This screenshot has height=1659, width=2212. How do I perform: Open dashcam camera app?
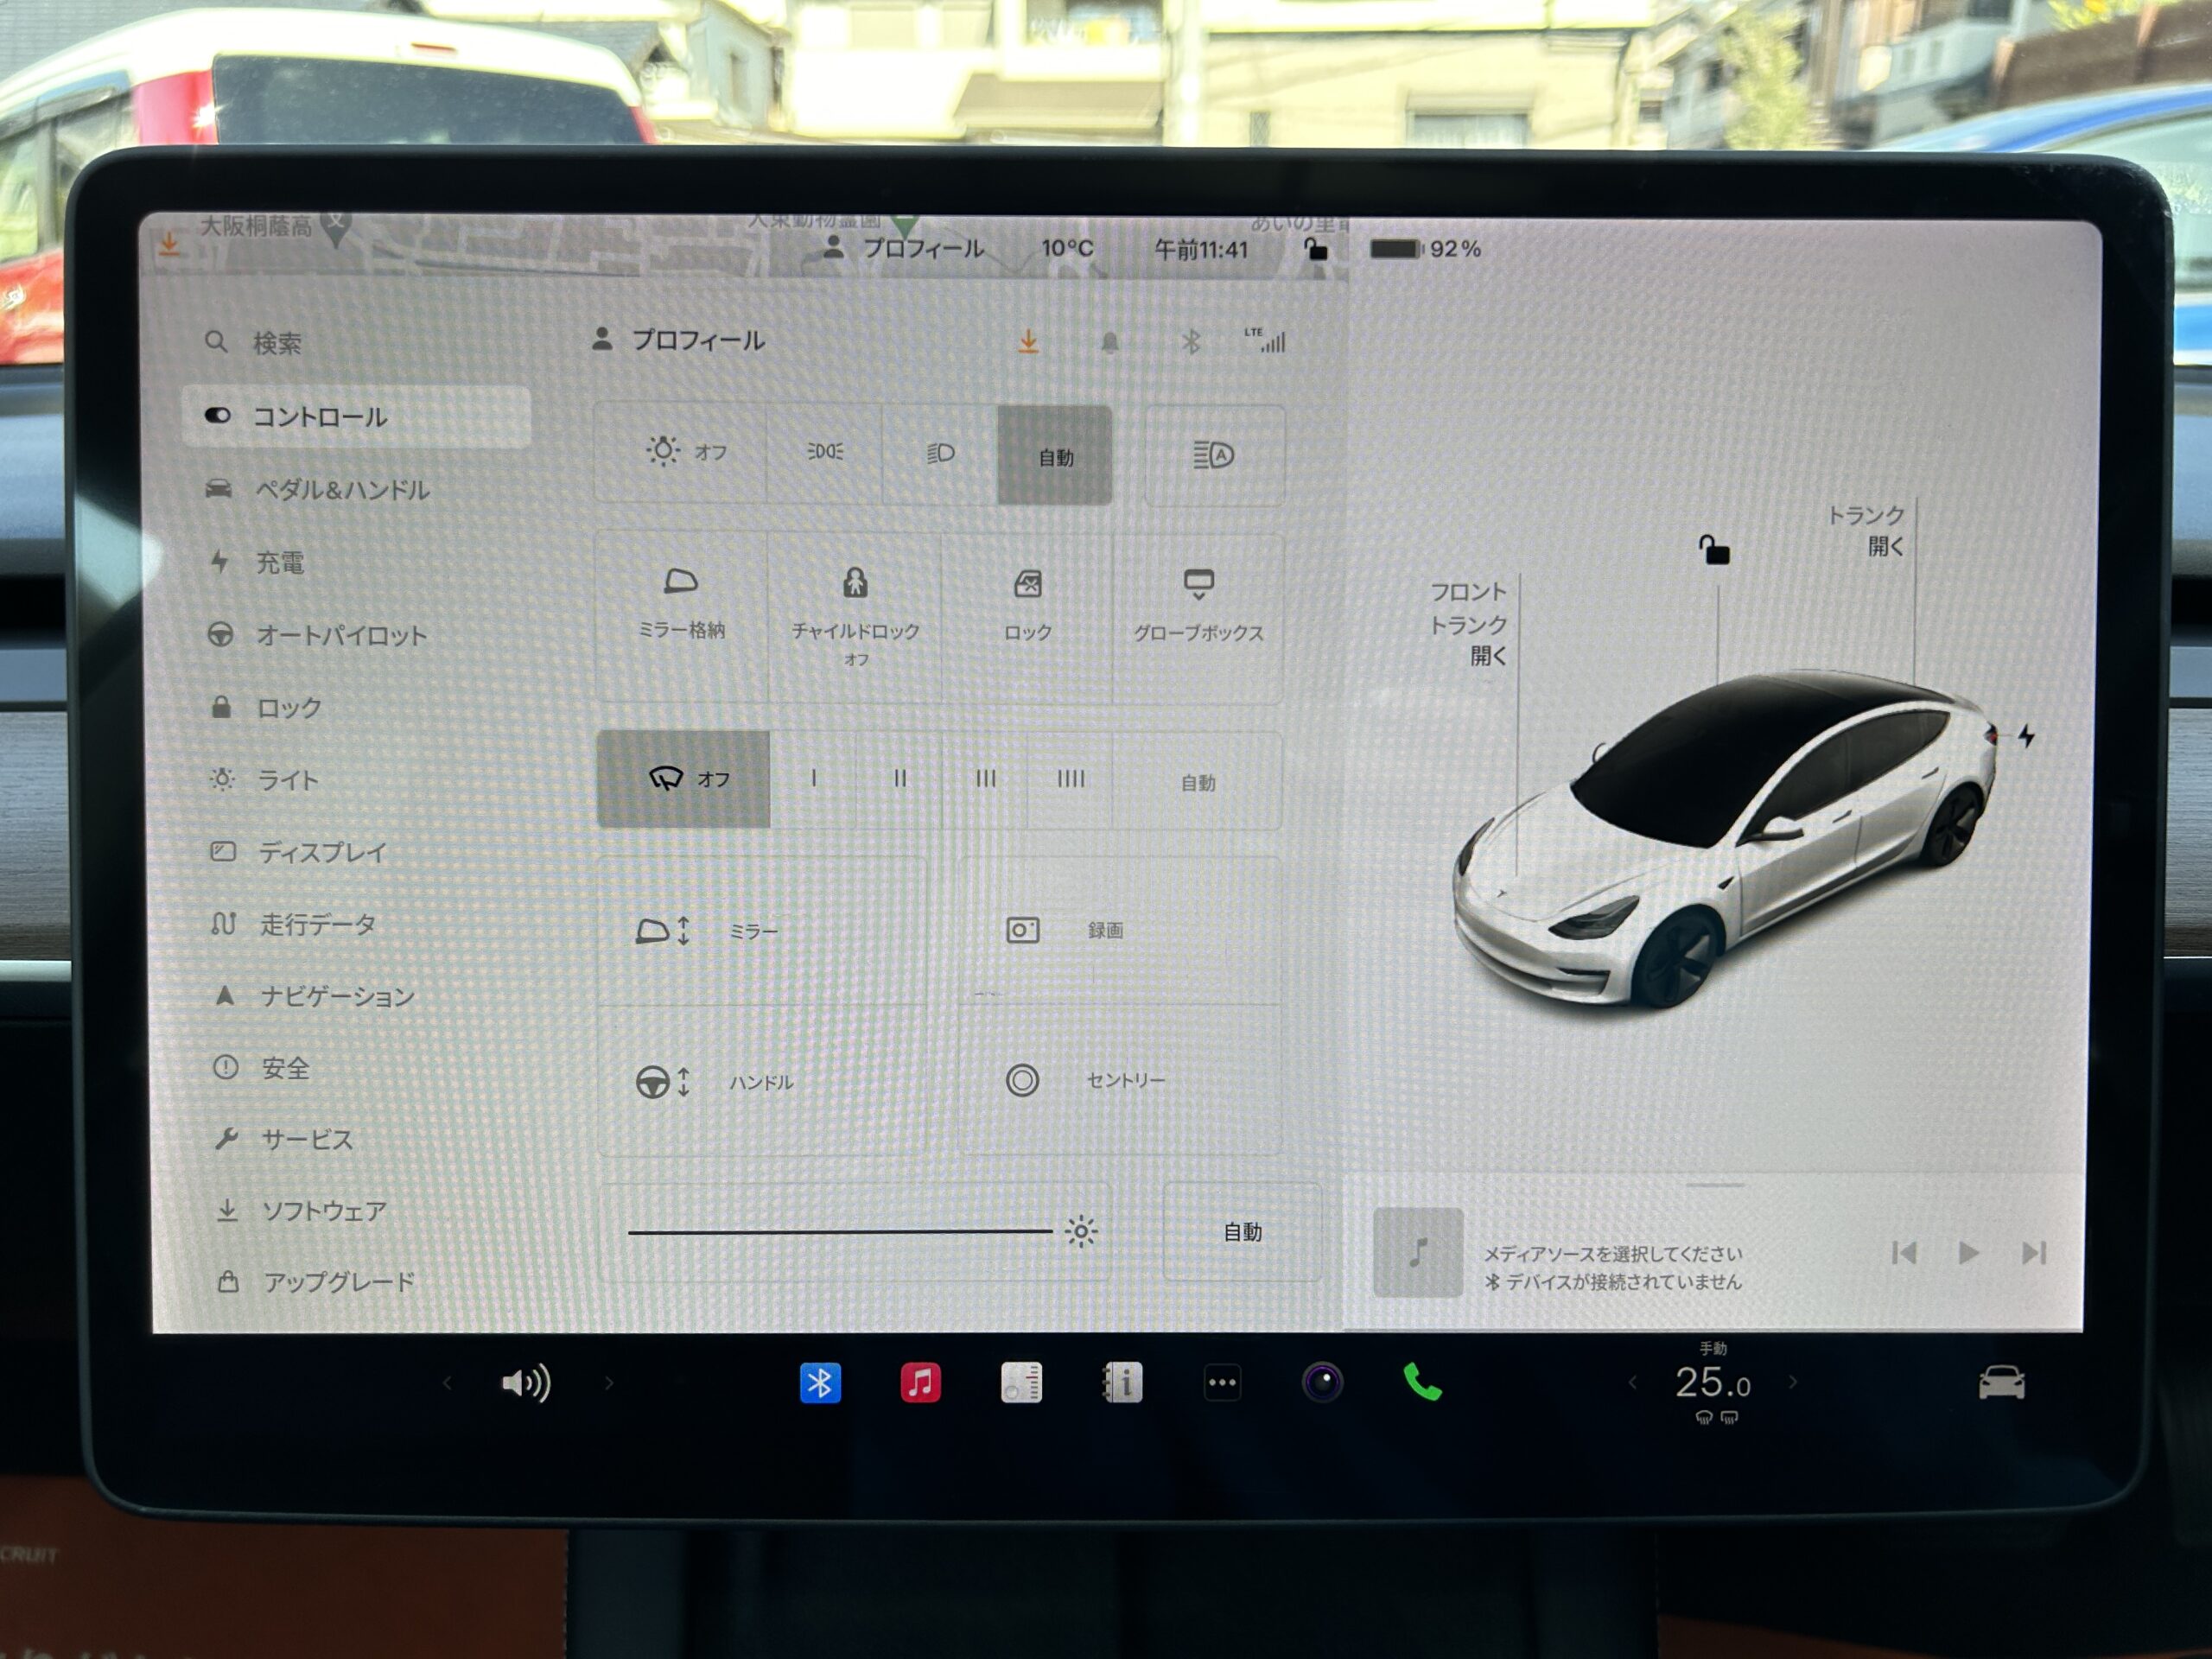coord(1322,1383)
